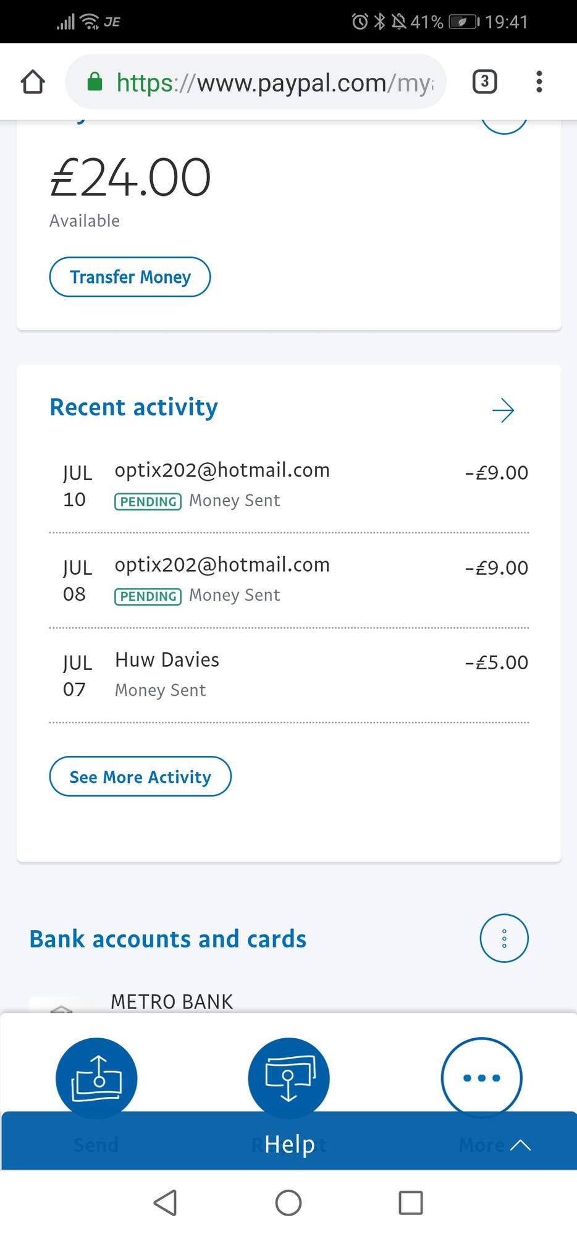Open Bank accounts and cards section
Screen dimensions: 577x1236
[168, 939]
